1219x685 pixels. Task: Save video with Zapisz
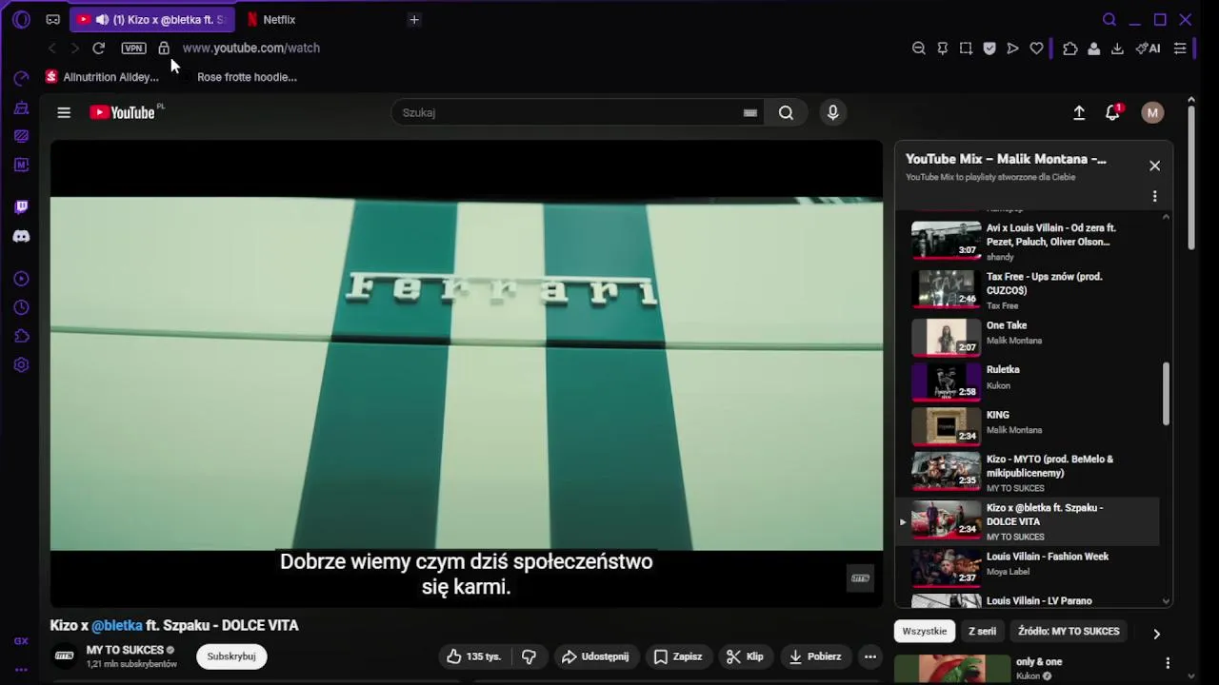678,656
